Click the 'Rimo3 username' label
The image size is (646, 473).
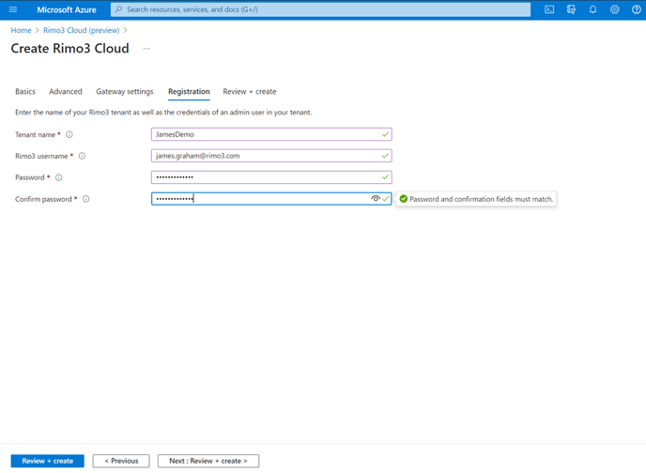41,156
